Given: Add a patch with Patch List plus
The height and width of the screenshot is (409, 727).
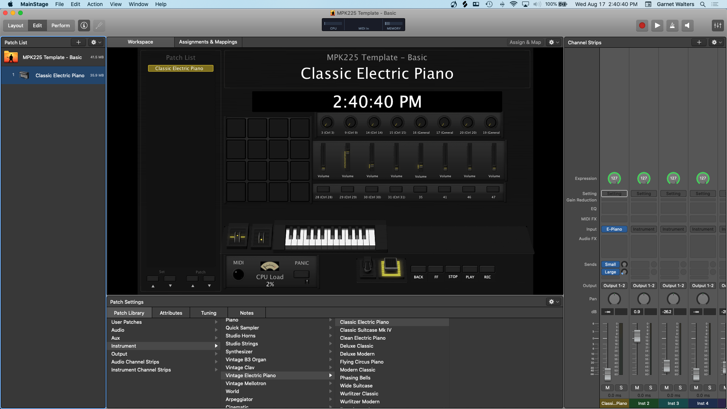Looking at the screenshot, I should click(x=78, y=42).
